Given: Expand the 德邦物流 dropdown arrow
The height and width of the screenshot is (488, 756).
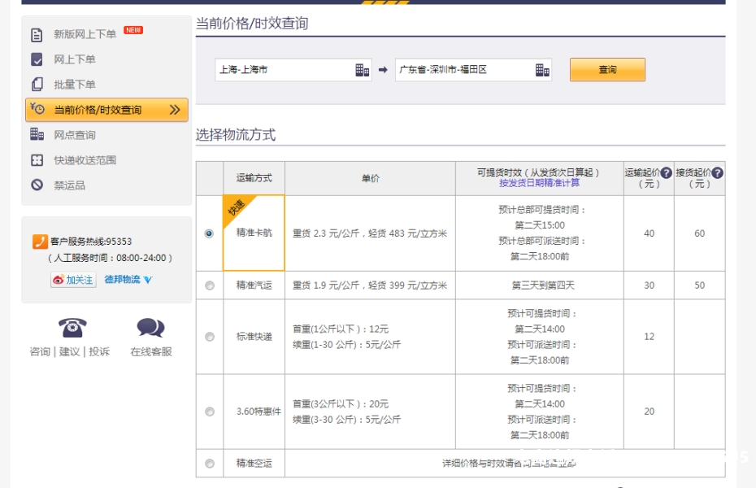Looking at the screenshot, I should [x=148, y=281].
